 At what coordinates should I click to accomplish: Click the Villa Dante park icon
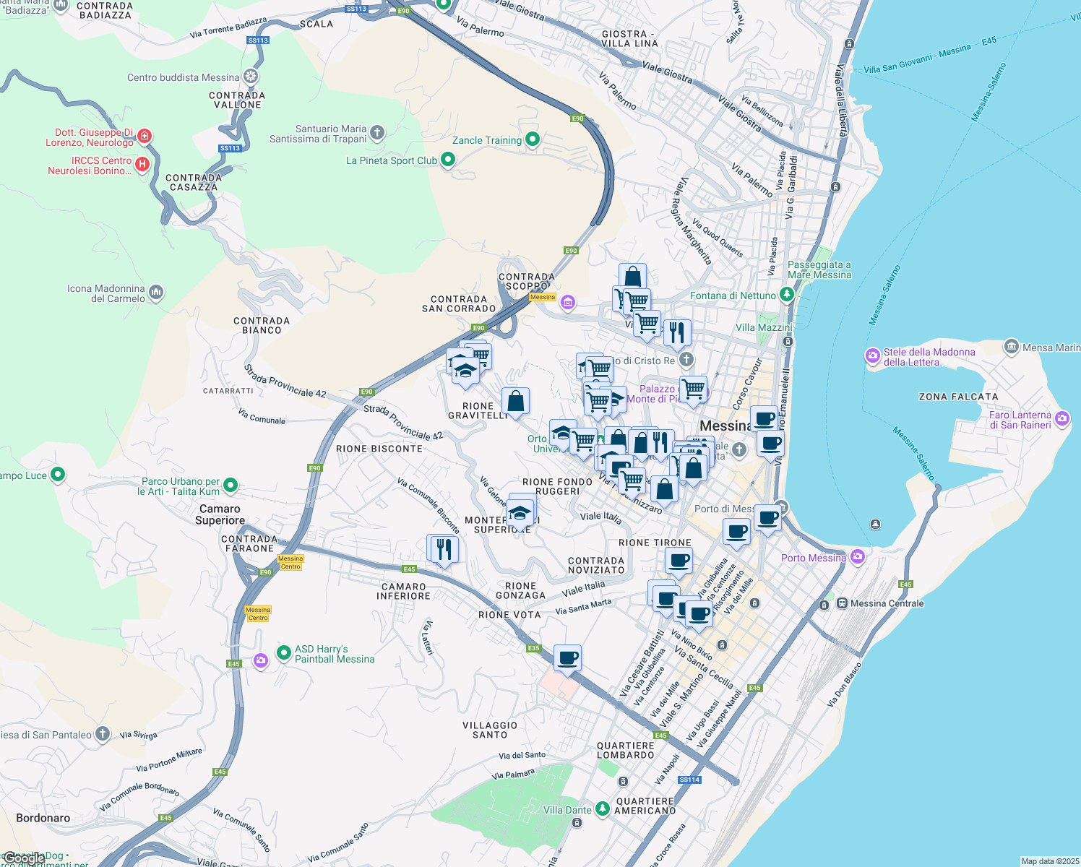(x=602, y=808)
